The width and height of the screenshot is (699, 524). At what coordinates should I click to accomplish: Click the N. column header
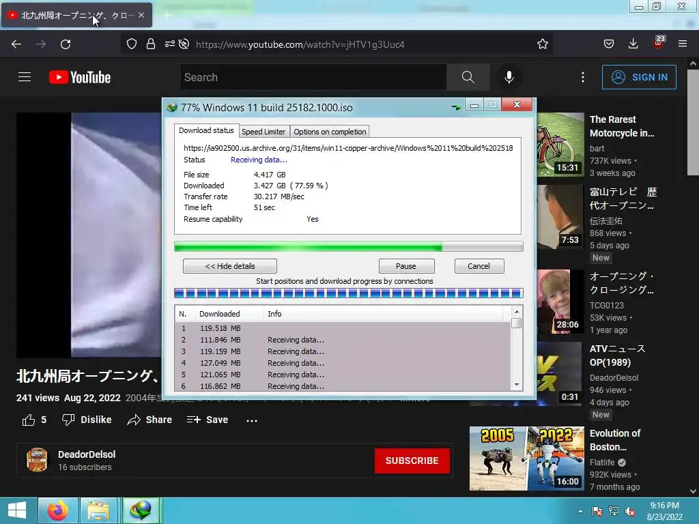[185, 314]
